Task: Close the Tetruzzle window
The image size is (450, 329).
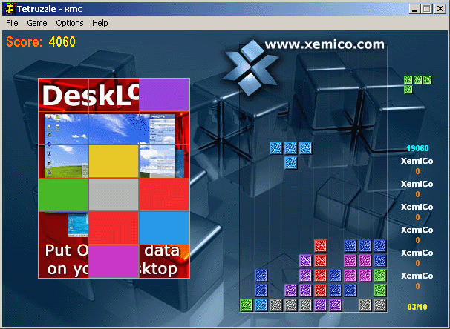Action: pos(440,9)
